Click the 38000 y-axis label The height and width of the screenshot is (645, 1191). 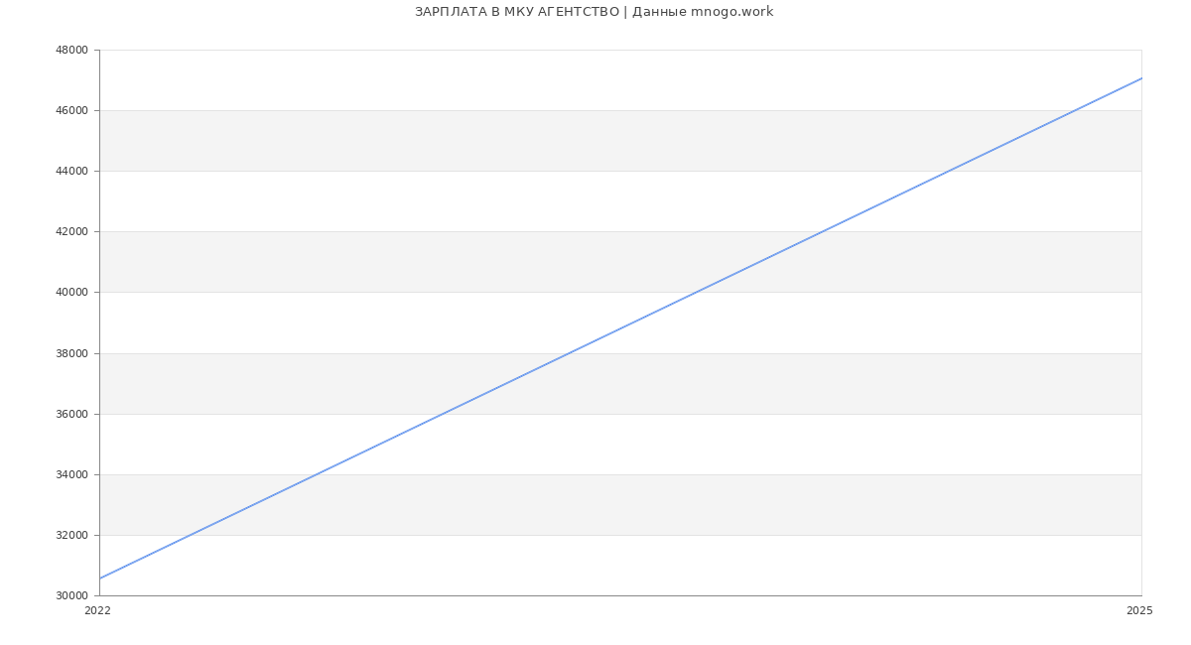pos(69,353)
